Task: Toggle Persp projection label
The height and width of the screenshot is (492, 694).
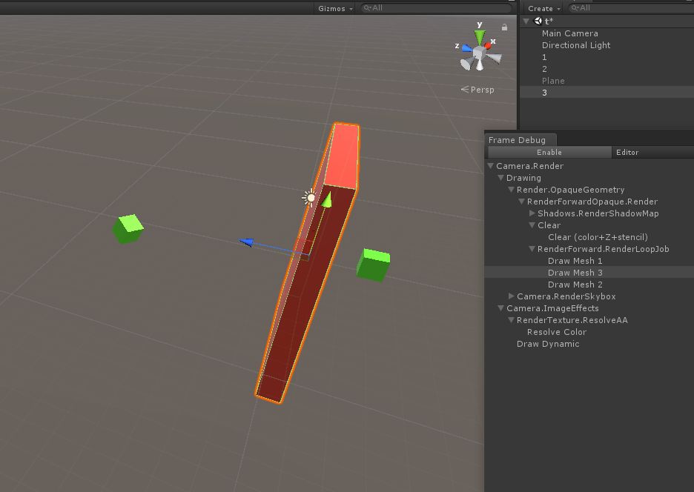Action: point(477,90)
